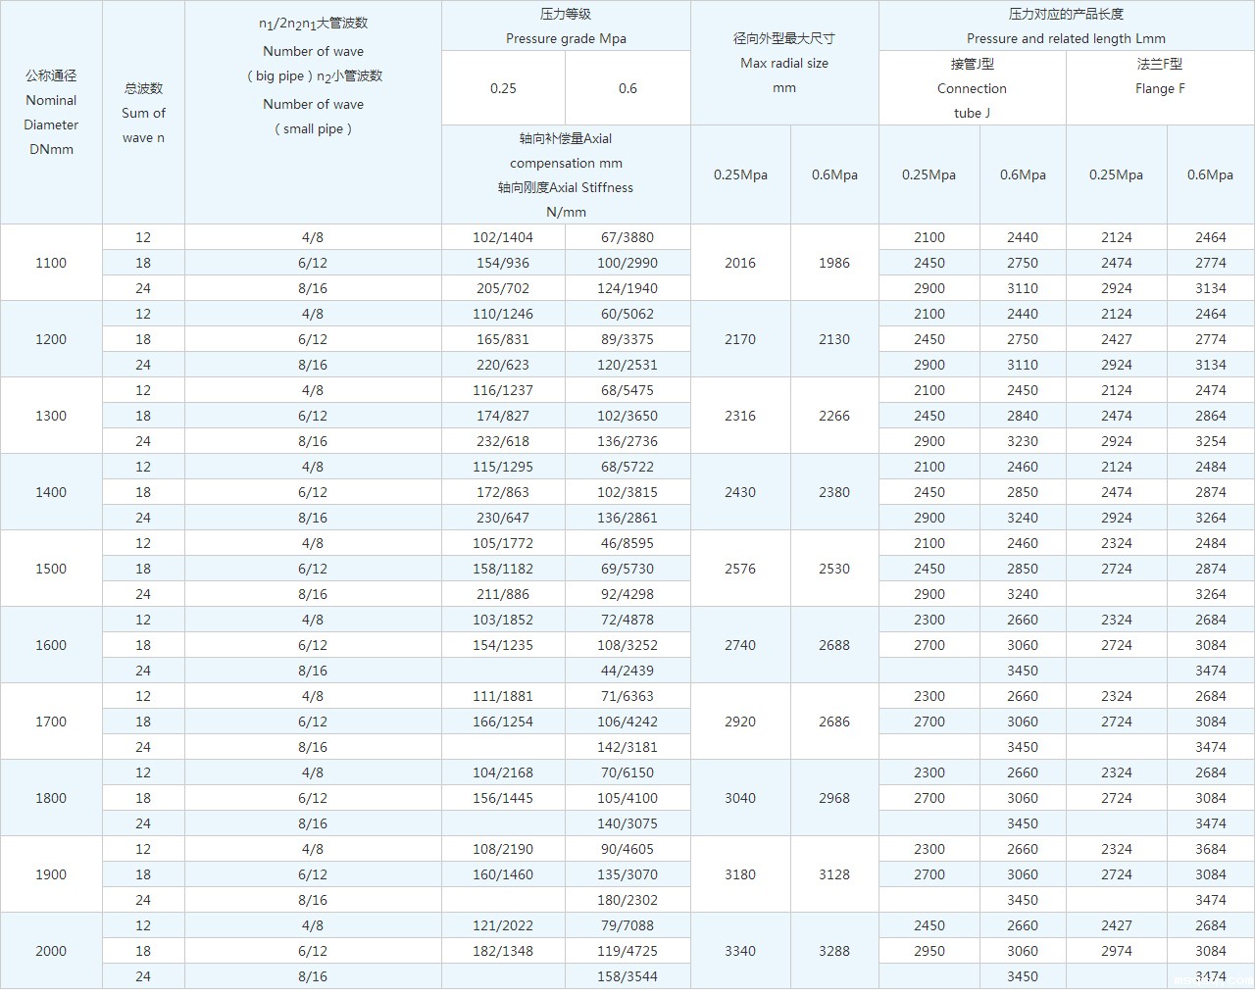1255x996 pixels.
Task: Select the Sum of wave n header
Action: click(143, 113)
